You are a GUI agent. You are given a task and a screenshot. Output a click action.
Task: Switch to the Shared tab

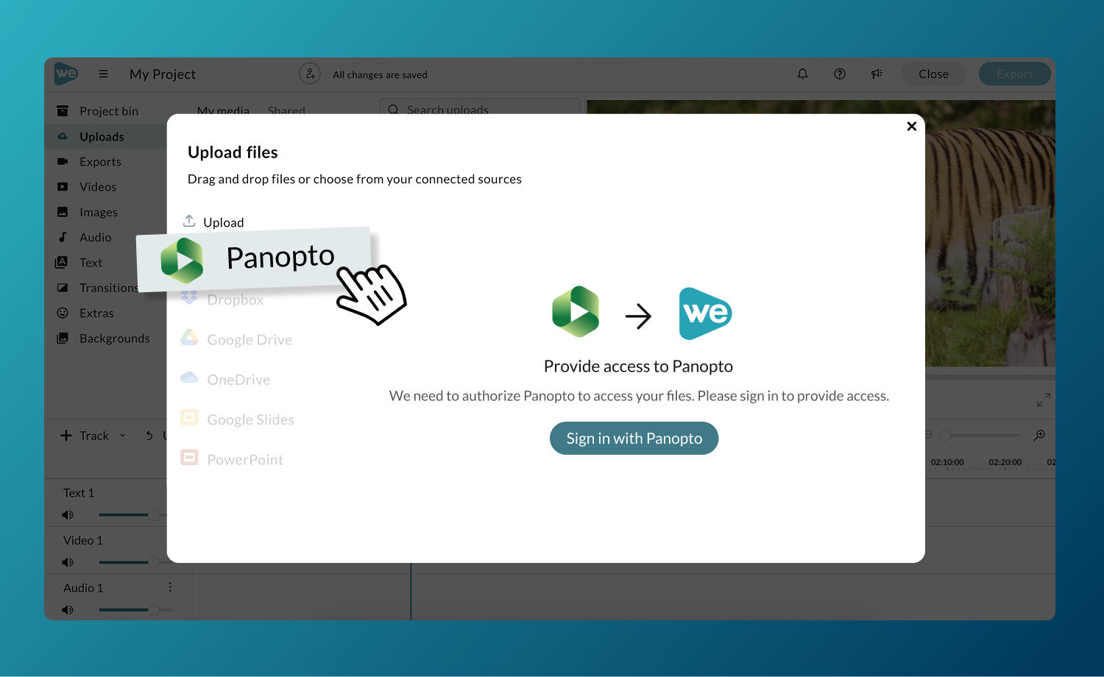click(x=286, y=110)
